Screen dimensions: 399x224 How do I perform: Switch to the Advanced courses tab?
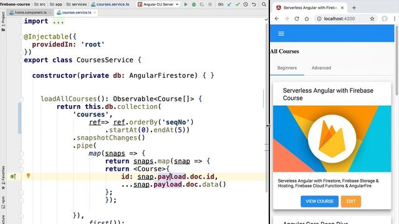pos(321,68)
